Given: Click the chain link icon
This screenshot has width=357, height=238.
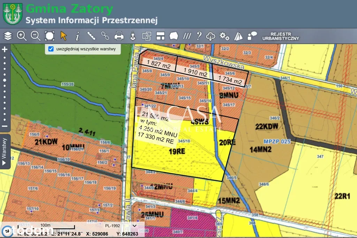Looking at the screenshot, I should pyautogui.click(x=105, y=36).
